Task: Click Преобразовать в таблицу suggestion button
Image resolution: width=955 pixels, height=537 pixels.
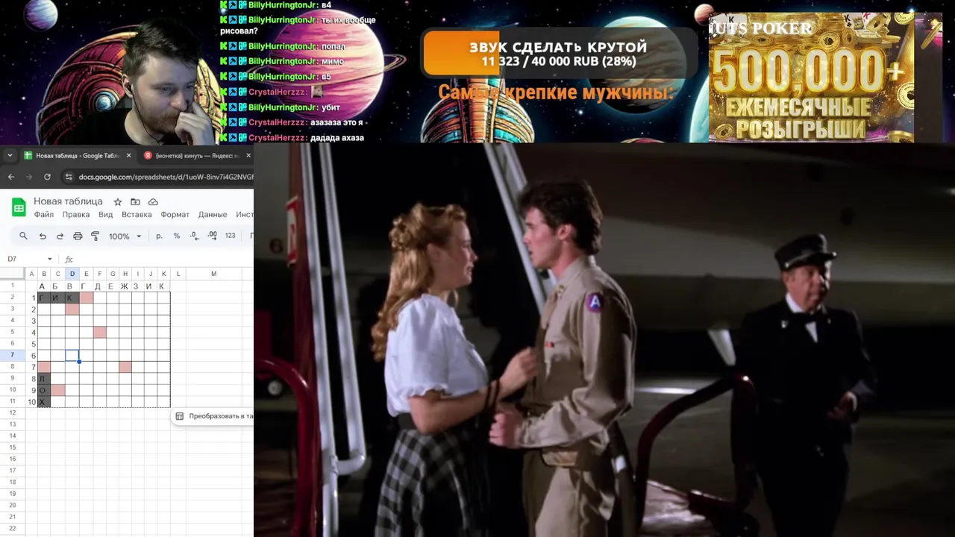Action: [x=213, y=416]
